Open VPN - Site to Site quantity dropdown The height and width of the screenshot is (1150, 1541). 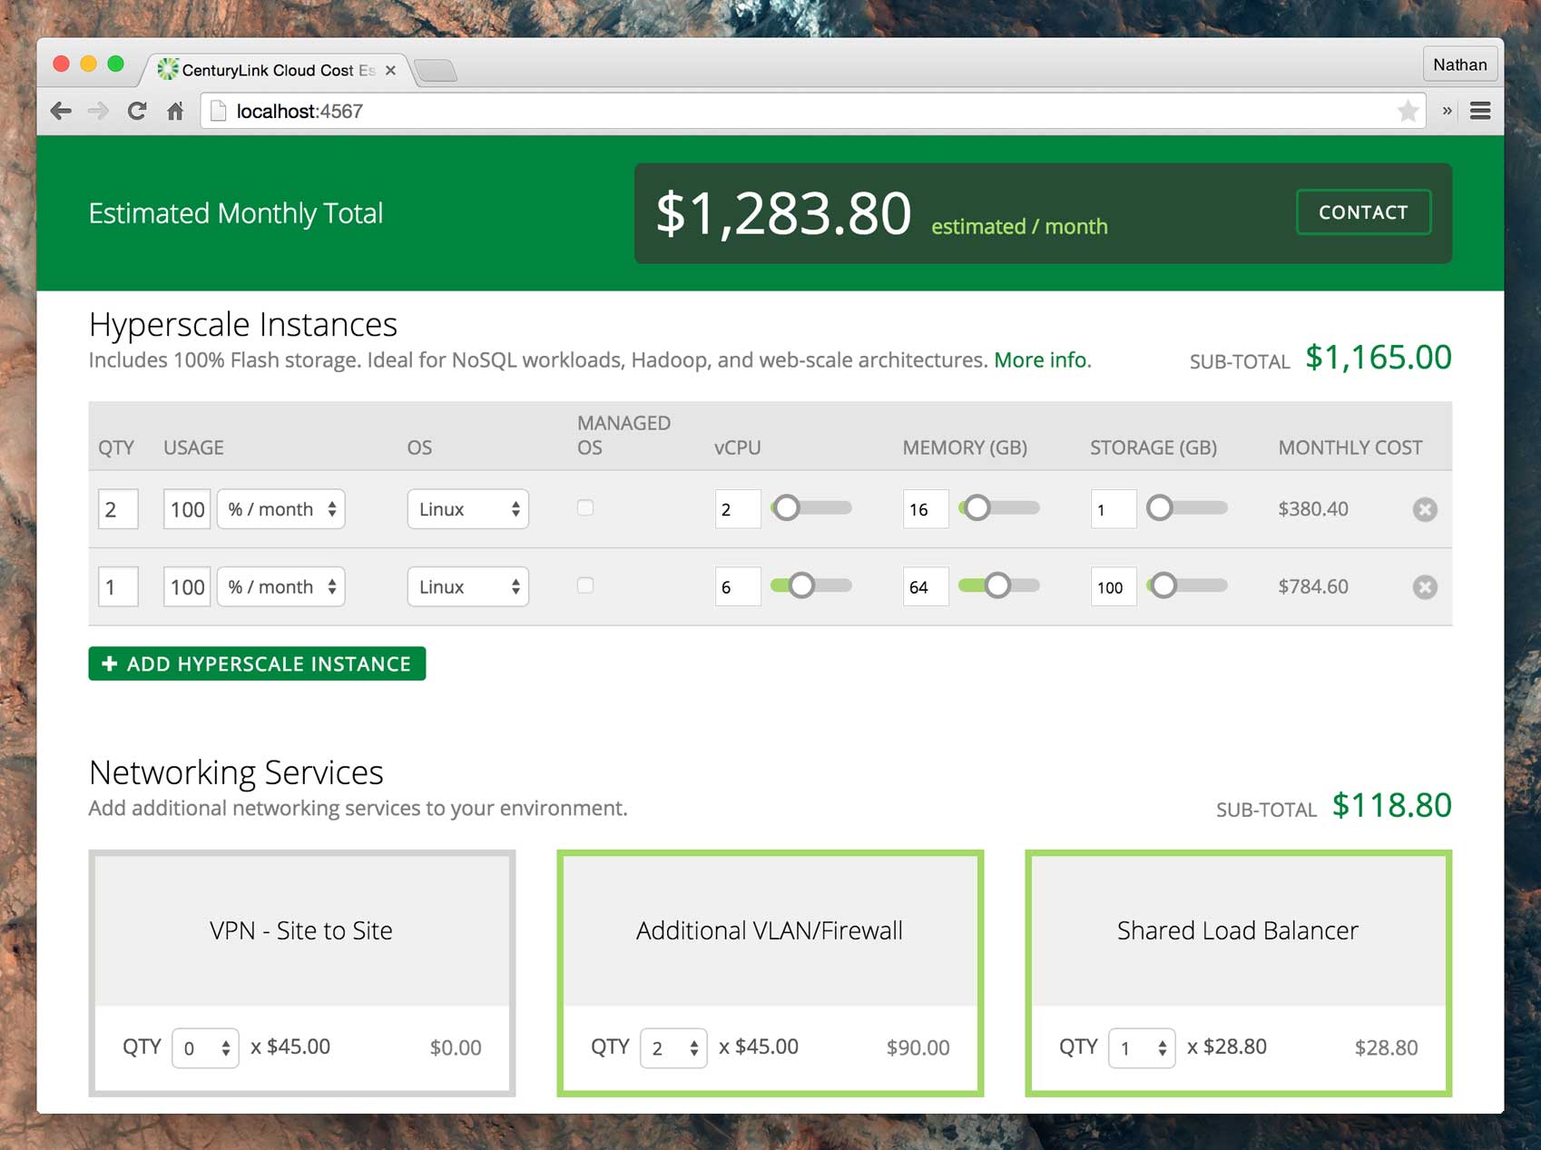205,1048
